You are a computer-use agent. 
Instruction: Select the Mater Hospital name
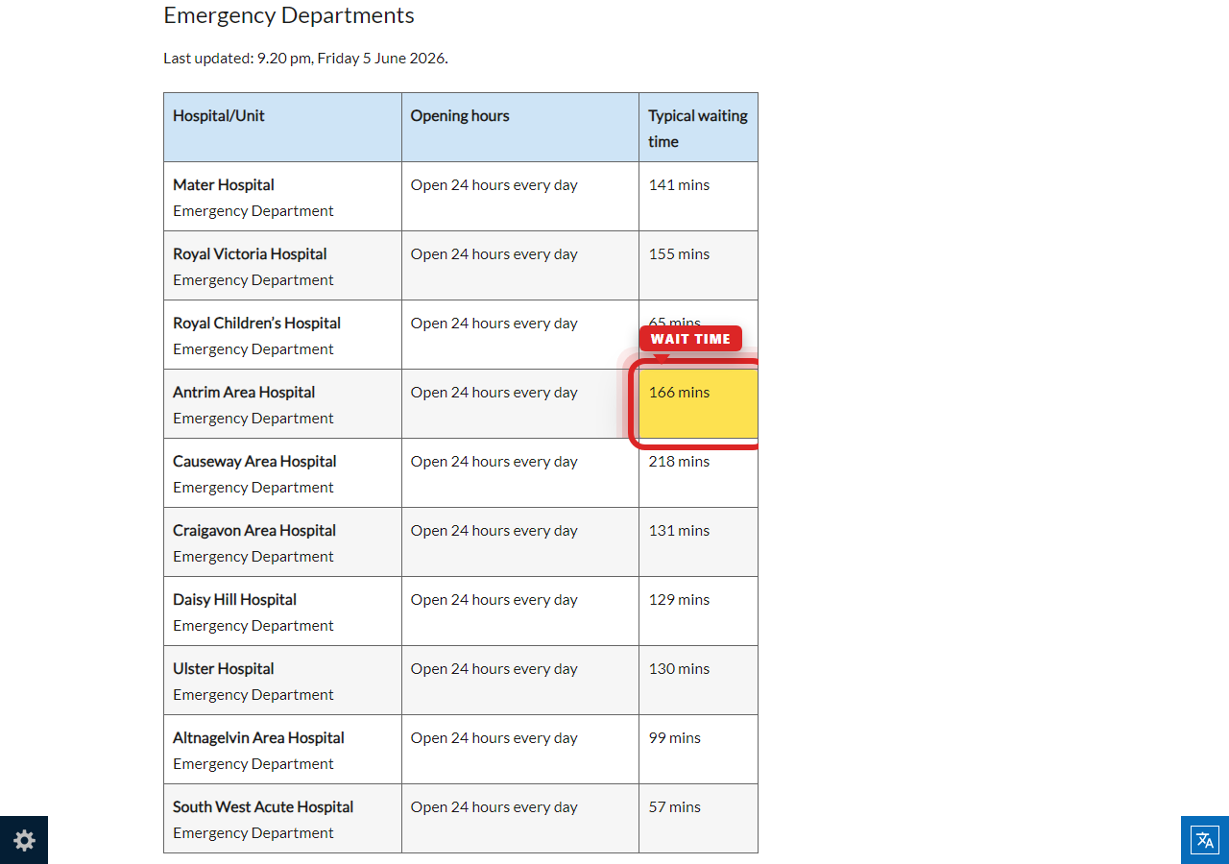[x=224, y=184]
